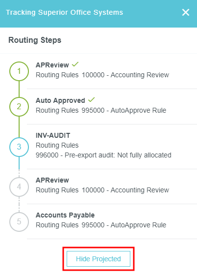
Task: Select the current step 3 circle icon
Action: (19, 147)
